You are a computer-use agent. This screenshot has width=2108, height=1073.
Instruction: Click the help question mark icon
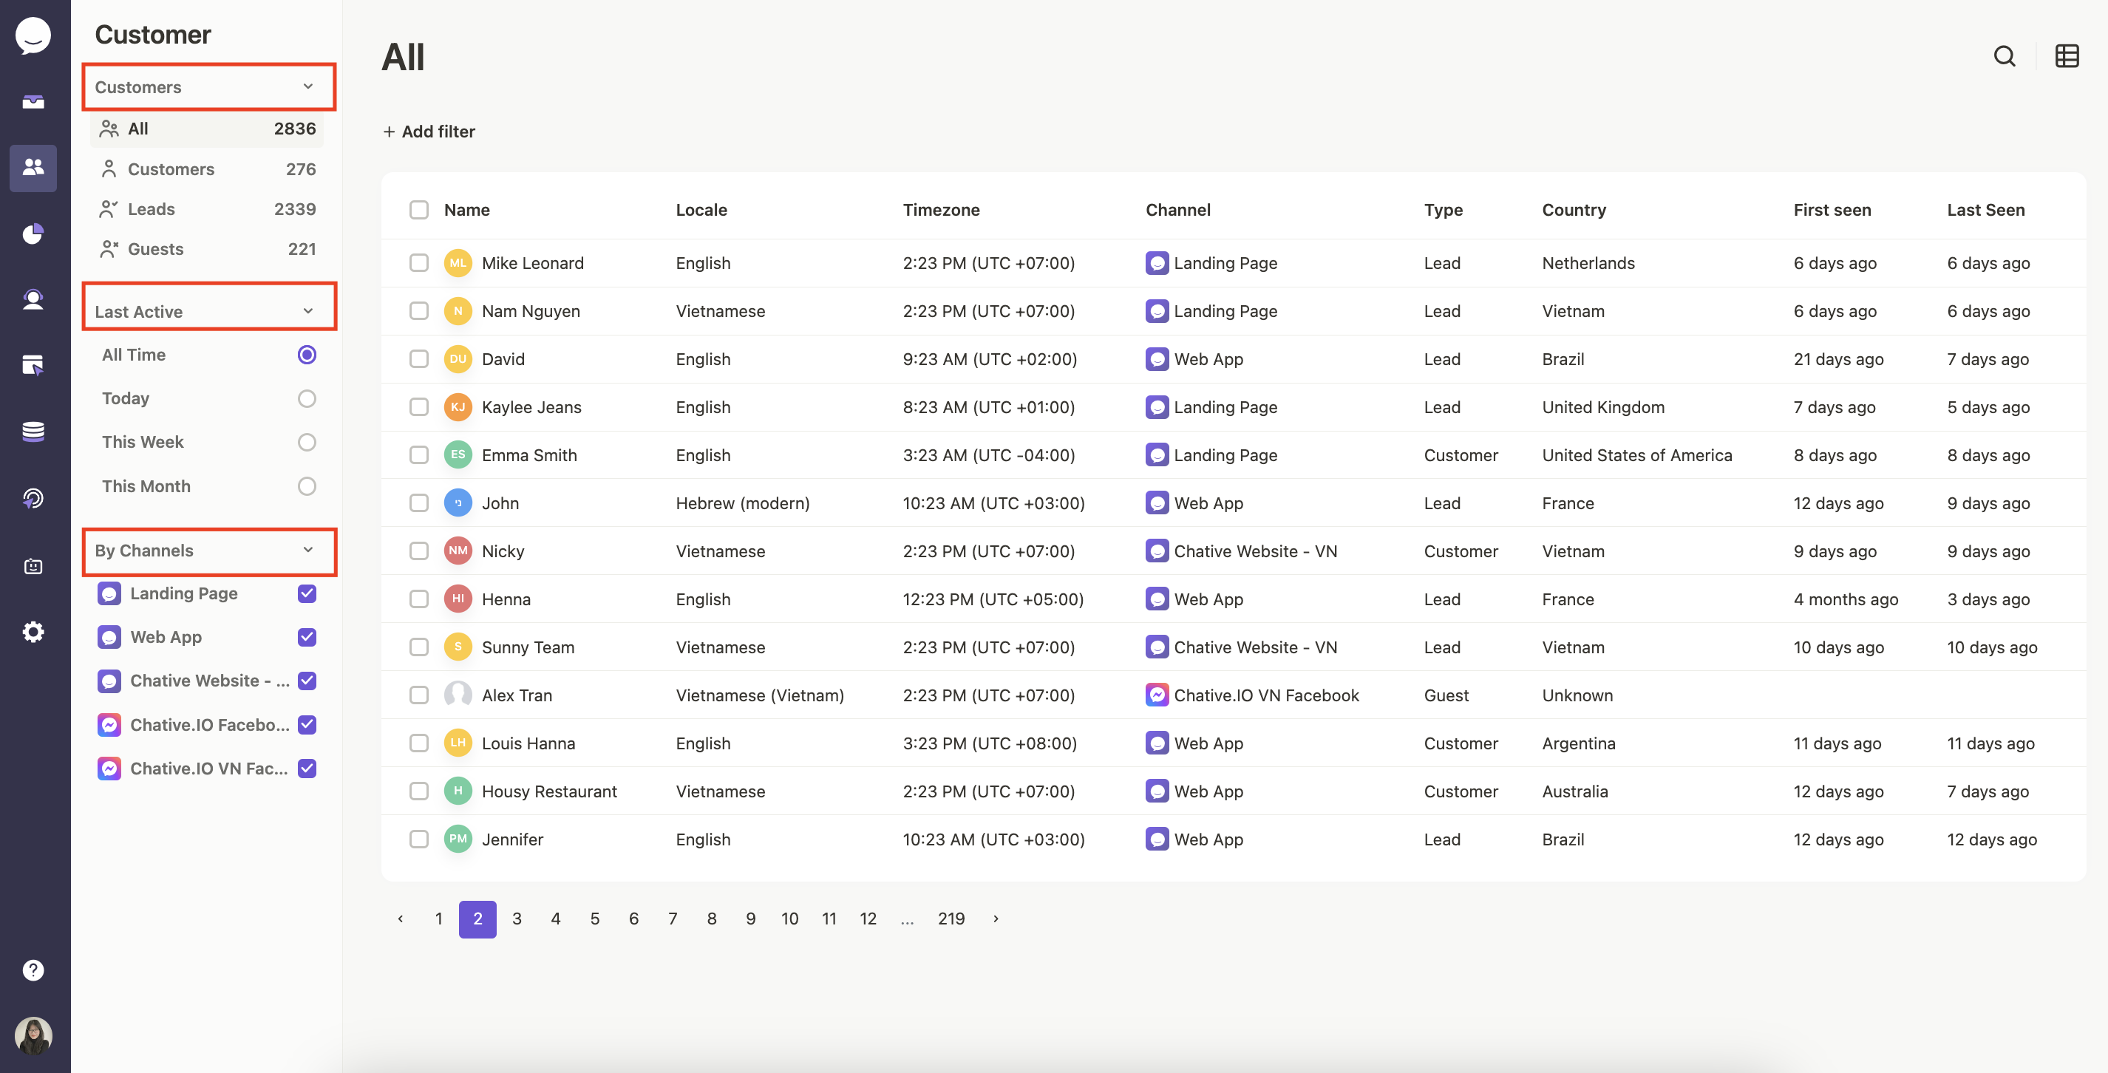coord(34,969)
